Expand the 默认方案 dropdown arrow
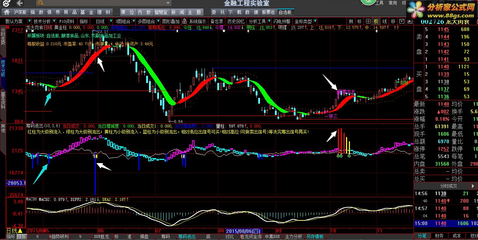The width and height of the screenshot is (478, 240). [x=29, y=21]
